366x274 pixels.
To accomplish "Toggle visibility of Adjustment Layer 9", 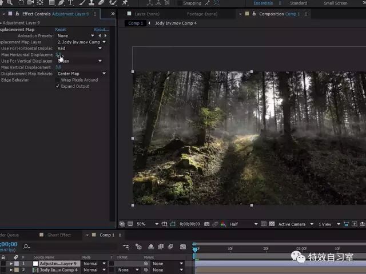I will 3,264.
